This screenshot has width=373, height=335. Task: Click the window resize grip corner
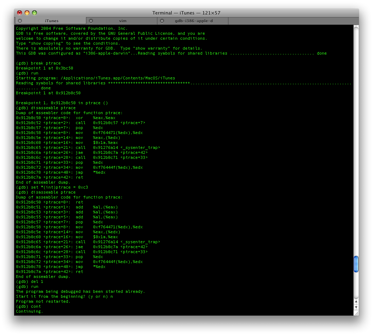click(356, 313)
